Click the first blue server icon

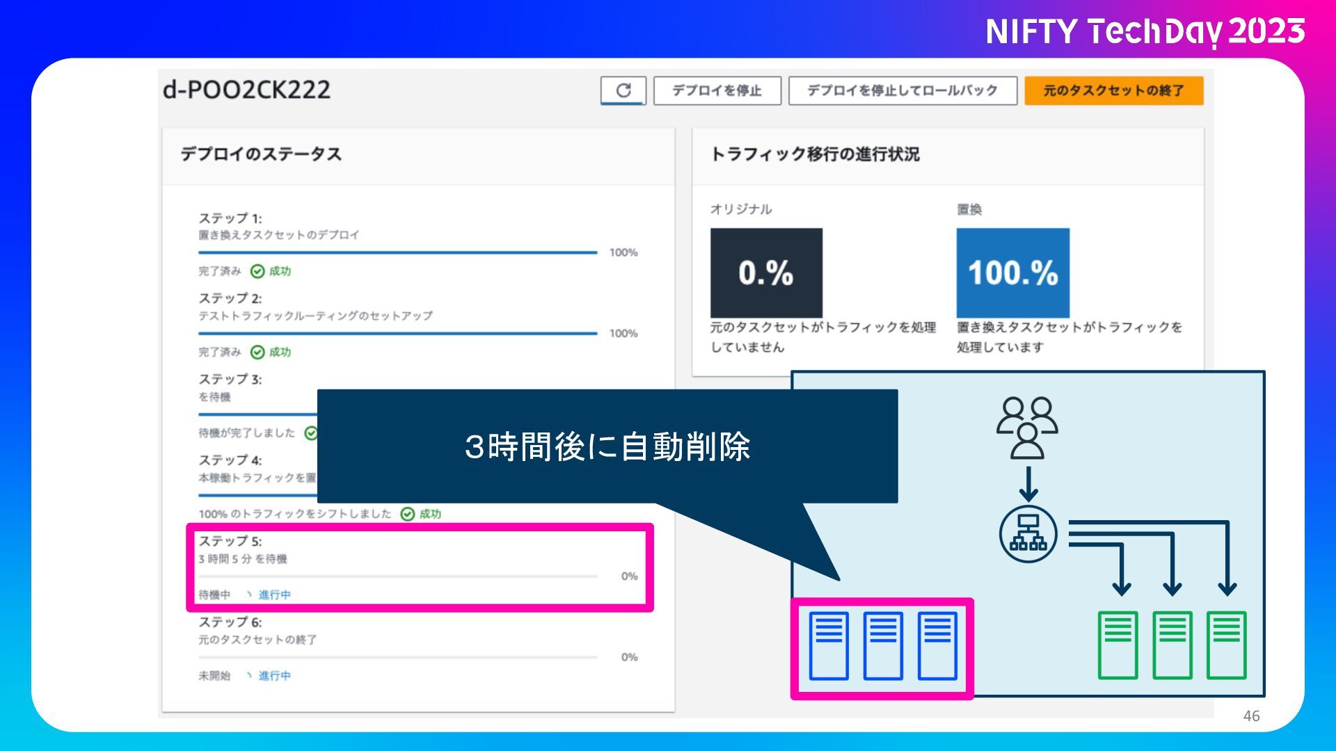point(828,646)
